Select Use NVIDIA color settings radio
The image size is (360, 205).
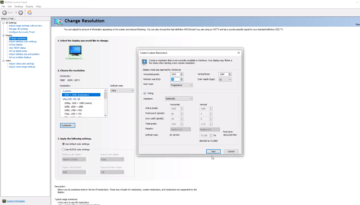(63, 149)
